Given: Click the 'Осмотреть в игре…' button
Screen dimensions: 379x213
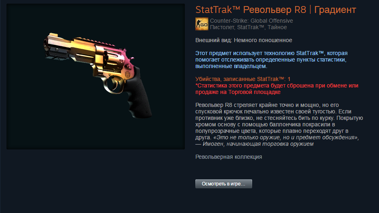Looking at the screenshot, I should 224,184.
